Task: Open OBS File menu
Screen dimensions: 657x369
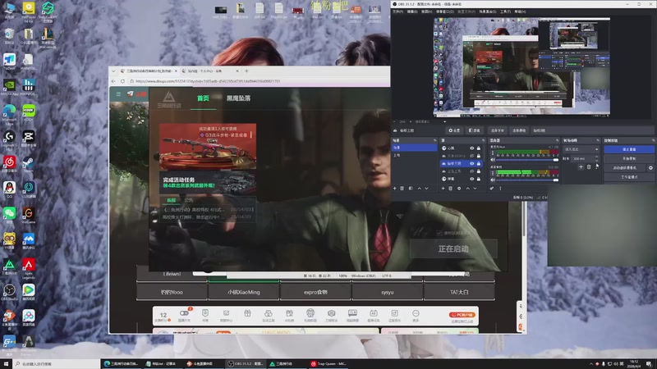Action: click(x=397, y=11)
